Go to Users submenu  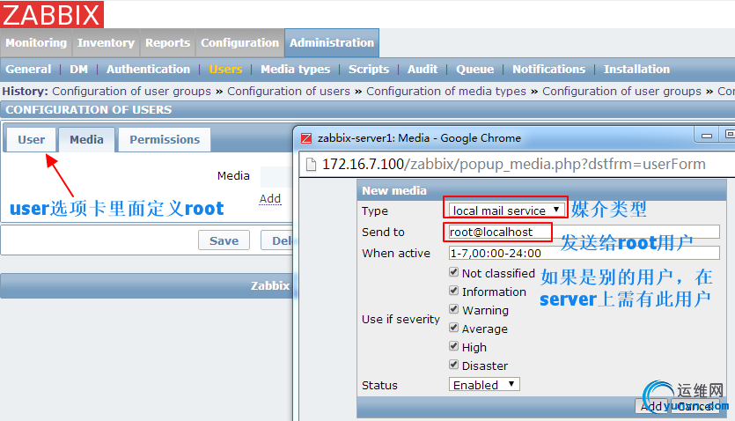225,70
